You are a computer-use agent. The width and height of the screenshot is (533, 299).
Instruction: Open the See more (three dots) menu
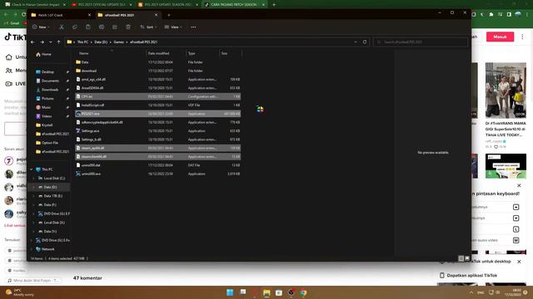pos(193,27)
